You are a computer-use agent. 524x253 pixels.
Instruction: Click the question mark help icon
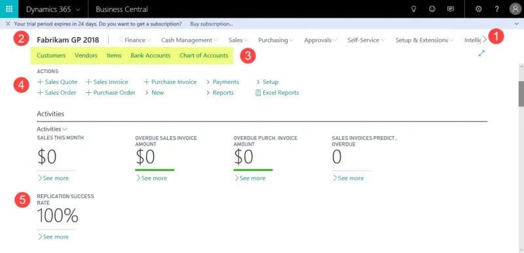tap(497, 9)
